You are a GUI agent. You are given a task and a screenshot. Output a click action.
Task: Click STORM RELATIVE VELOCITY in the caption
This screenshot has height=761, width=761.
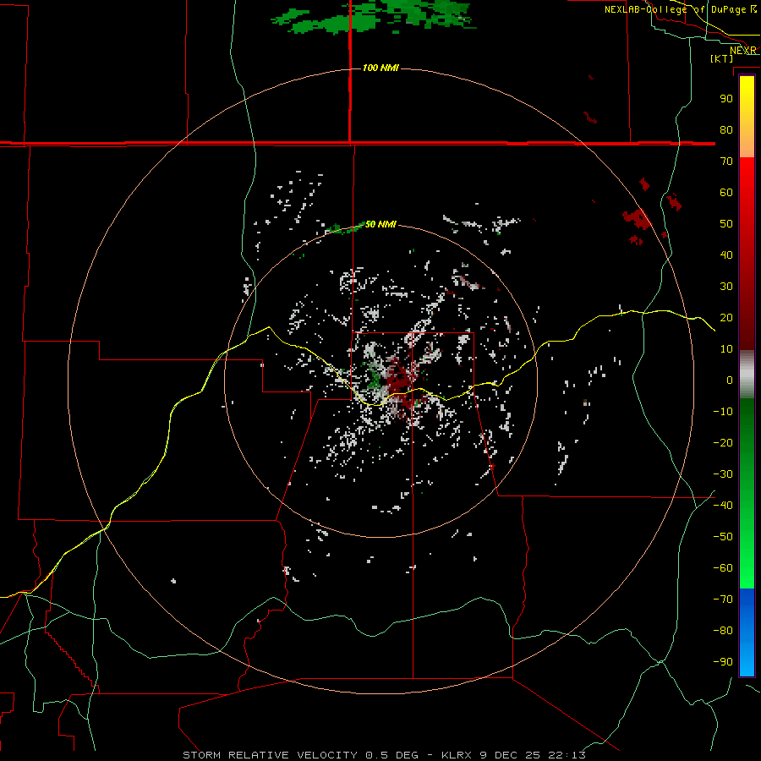coord(270,755)
